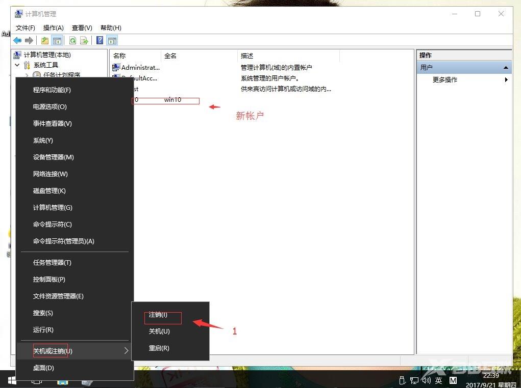Click the Refresh toolbar icon
The height and width of the screenshot is (388, 521).
click(x=72, y=41)
